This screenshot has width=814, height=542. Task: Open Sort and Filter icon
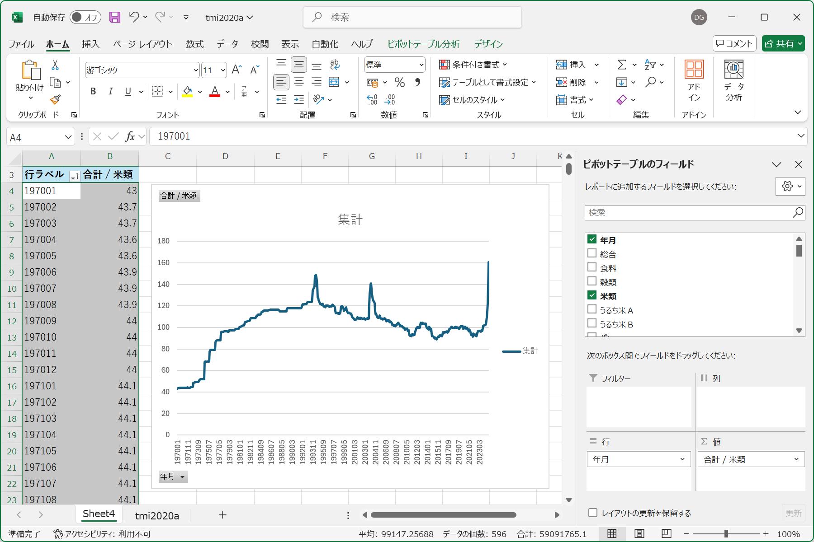(x=650, y=65)
